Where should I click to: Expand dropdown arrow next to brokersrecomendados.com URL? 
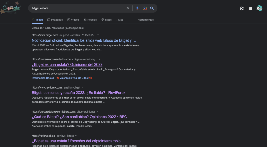[x=99, y=59]
